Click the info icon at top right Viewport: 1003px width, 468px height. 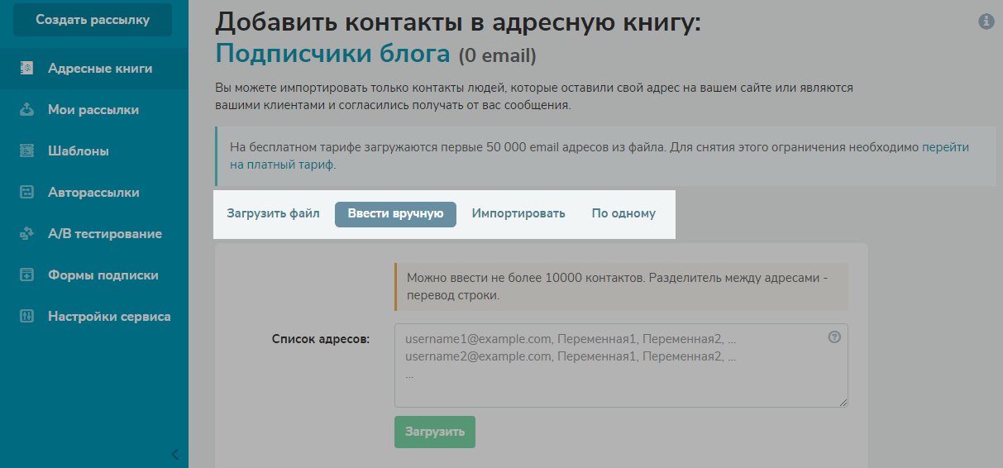click(986, 21)
